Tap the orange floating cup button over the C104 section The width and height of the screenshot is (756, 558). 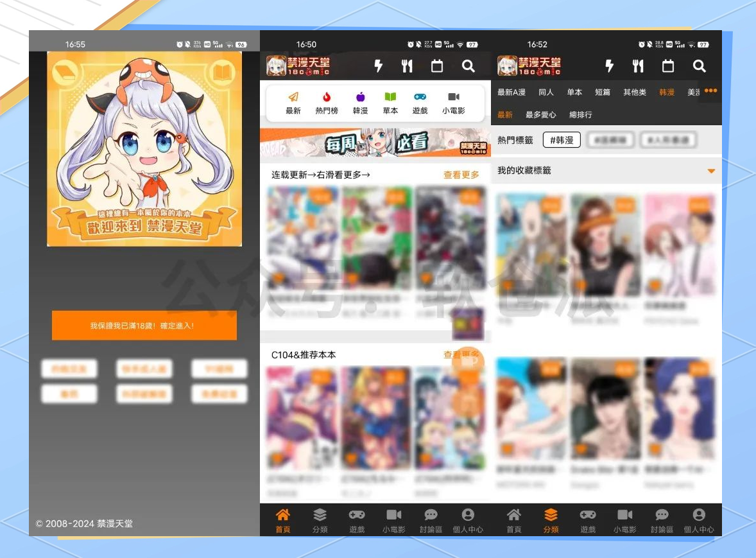coord(467,363)
